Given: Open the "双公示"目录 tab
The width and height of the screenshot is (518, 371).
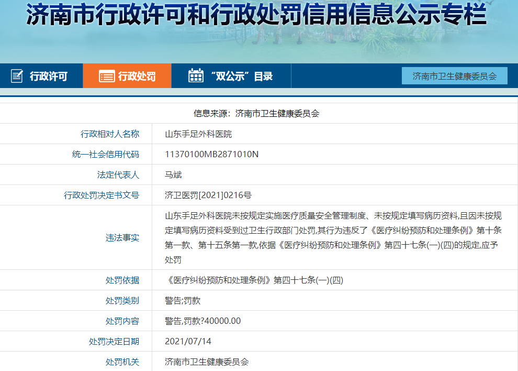Looking at the screenshot, I should 231,76.
